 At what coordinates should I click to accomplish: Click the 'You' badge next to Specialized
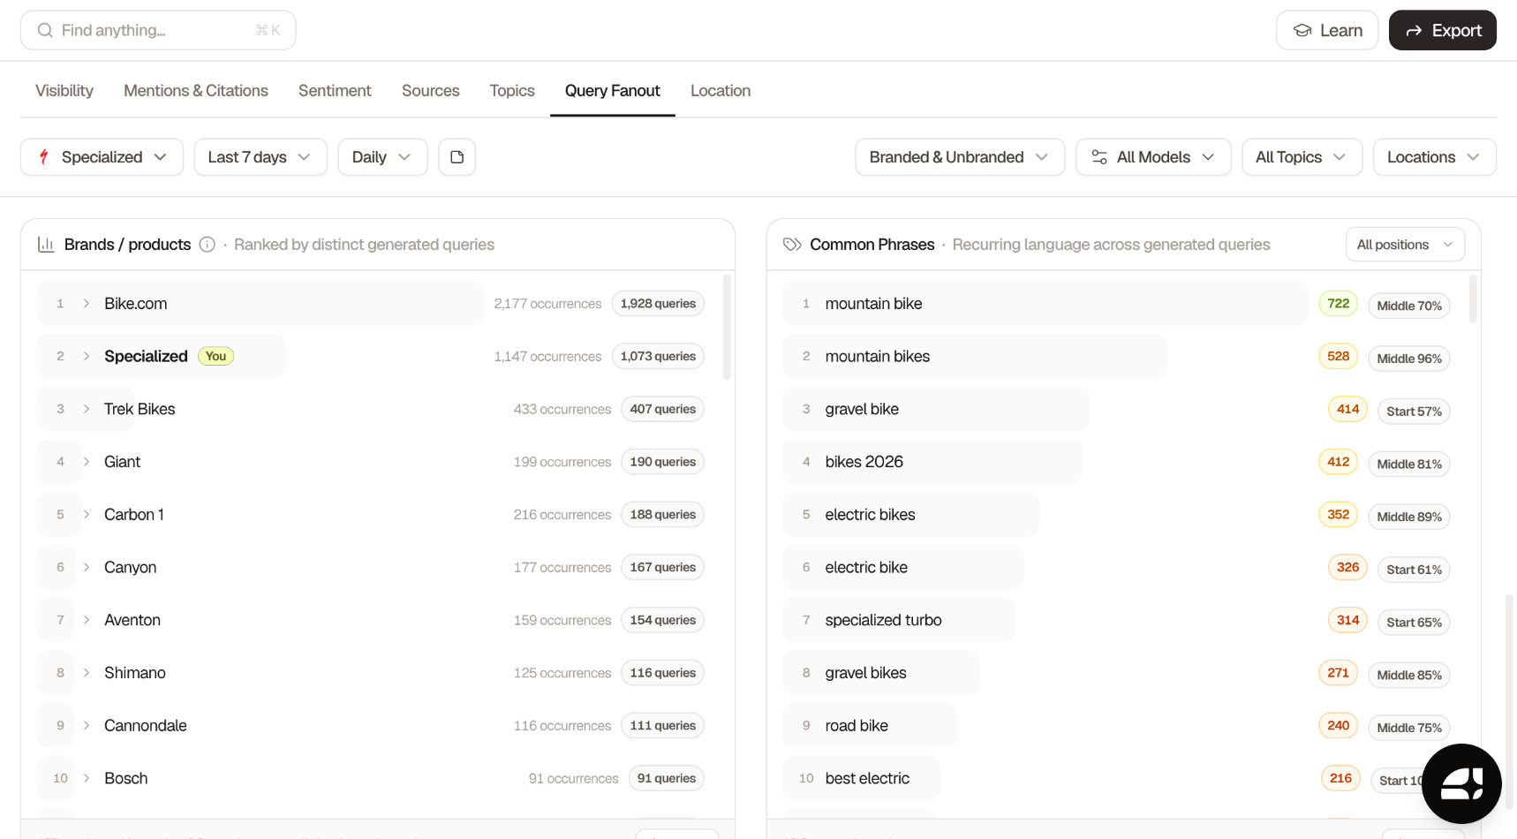[216, 357]
